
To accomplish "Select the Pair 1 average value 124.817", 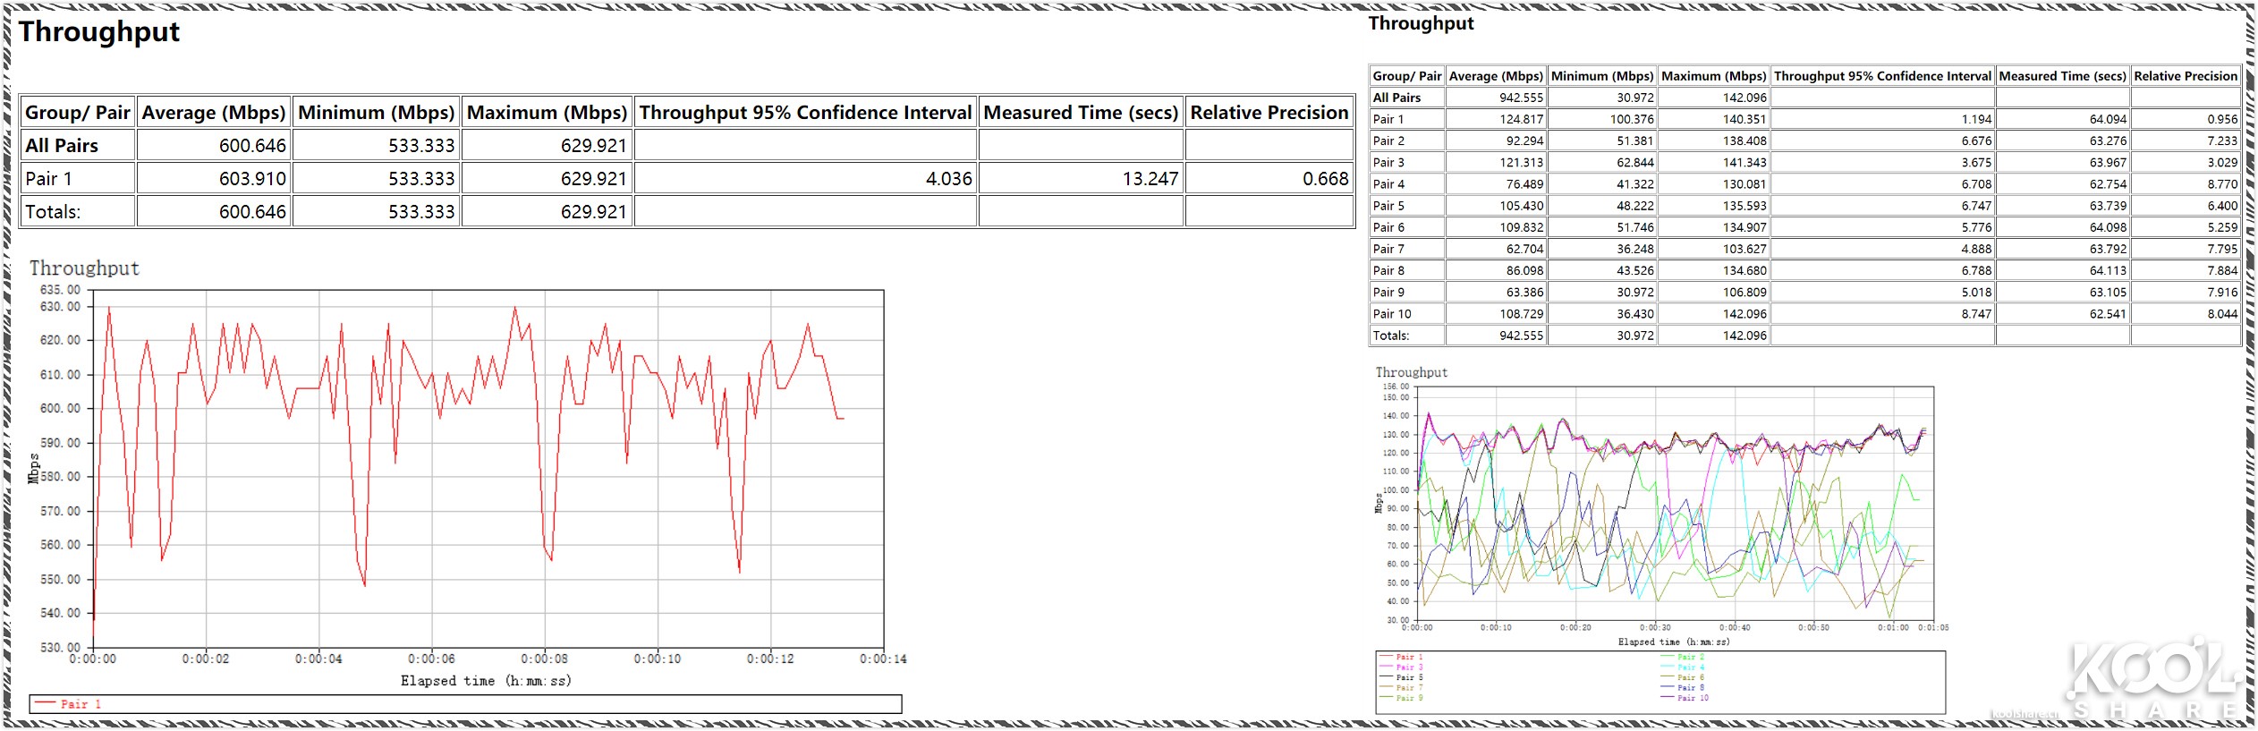I will [1521, 119].
